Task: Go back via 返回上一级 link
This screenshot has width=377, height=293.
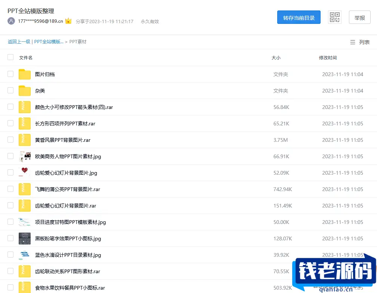Action: [x=19, y=42]
